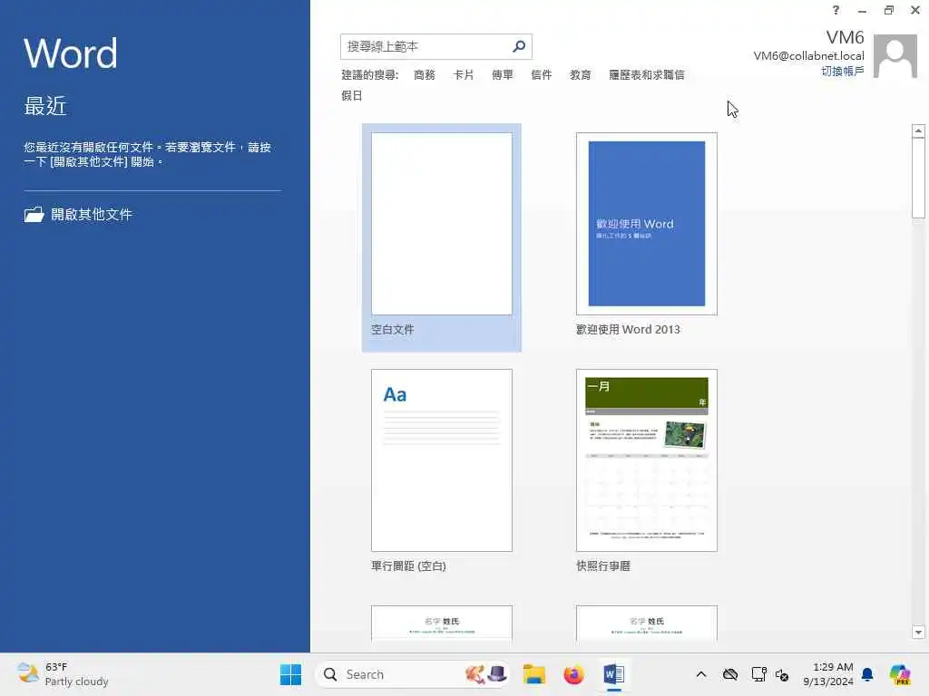The width and height of the screenshot is (929, 696).
Task: Select suggested search 假日
Action: [352, 95]
